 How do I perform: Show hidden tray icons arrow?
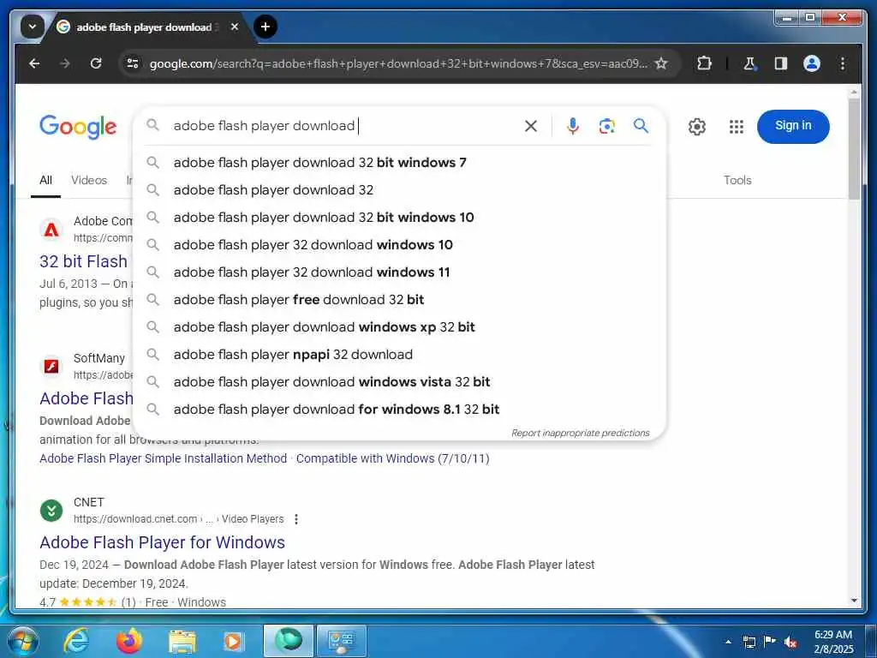(728, 642)
